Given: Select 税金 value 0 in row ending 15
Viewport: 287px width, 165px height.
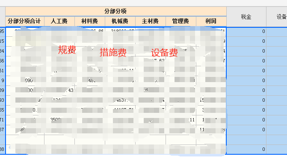Looking at the screenshot, I should pyautogui.click(x=246, y=41).
